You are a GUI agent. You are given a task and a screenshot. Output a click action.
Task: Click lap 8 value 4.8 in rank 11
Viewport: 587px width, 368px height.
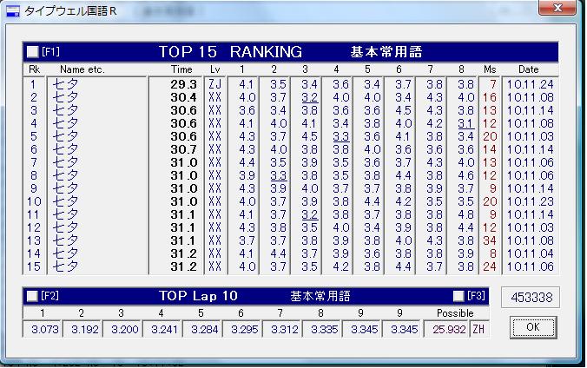[x=465, y=215]
